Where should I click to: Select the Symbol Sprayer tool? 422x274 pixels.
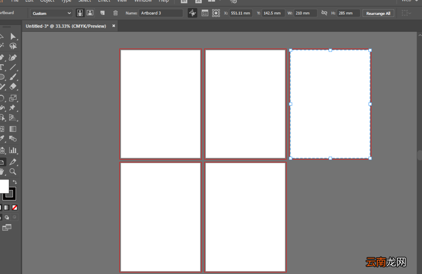[x=3, y=150]
